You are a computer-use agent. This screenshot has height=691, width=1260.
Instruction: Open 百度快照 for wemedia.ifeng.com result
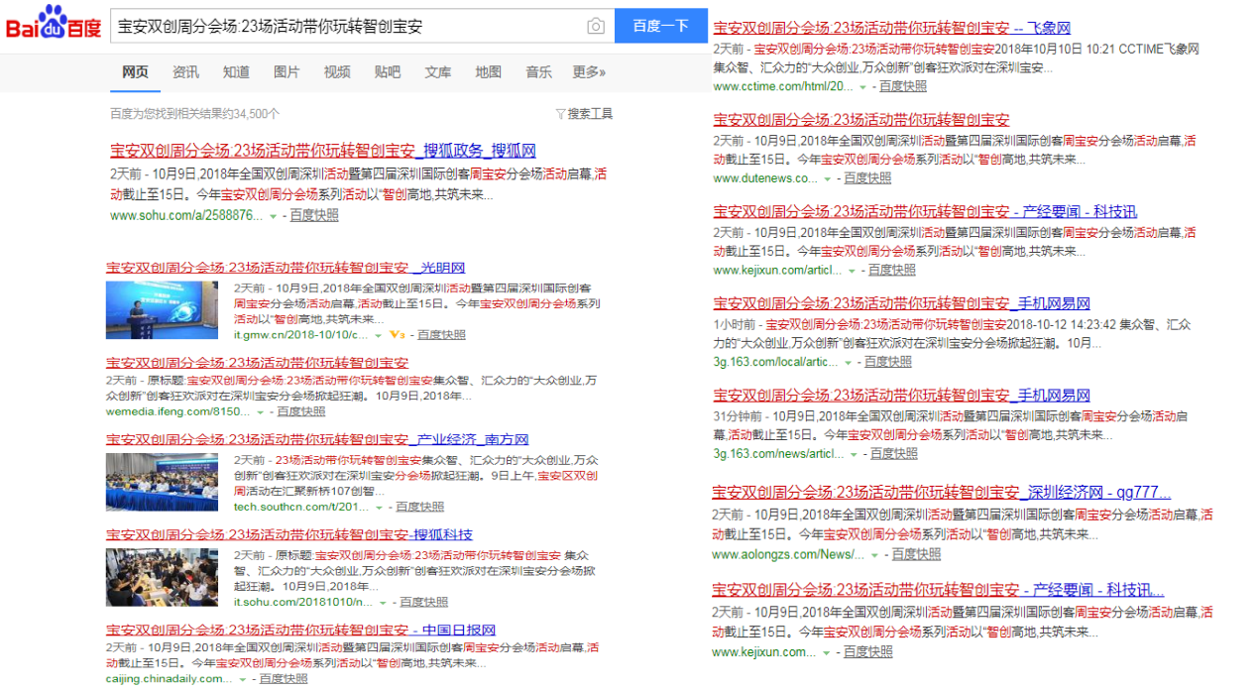point(300,411)
